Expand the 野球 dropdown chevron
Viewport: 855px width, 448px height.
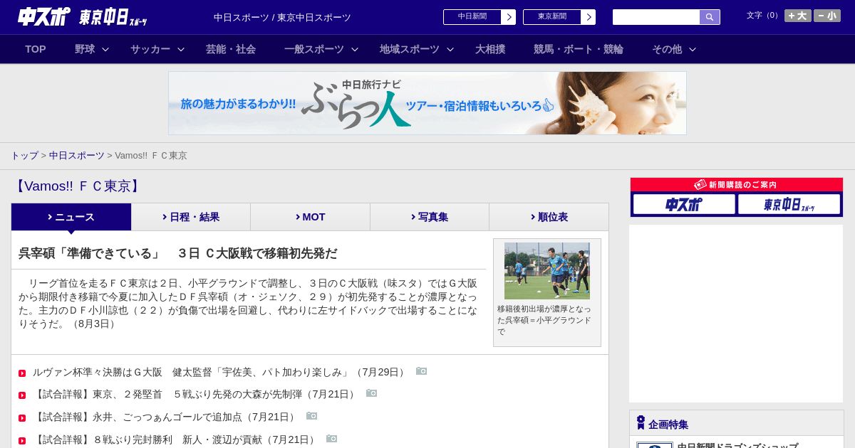(105, 49)
